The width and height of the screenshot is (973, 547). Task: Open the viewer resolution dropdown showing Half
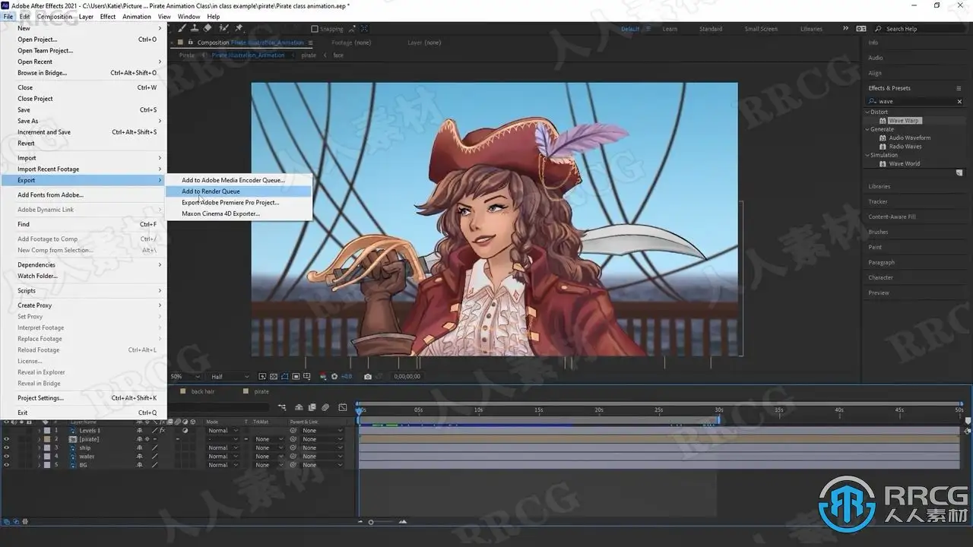(230, 376)
